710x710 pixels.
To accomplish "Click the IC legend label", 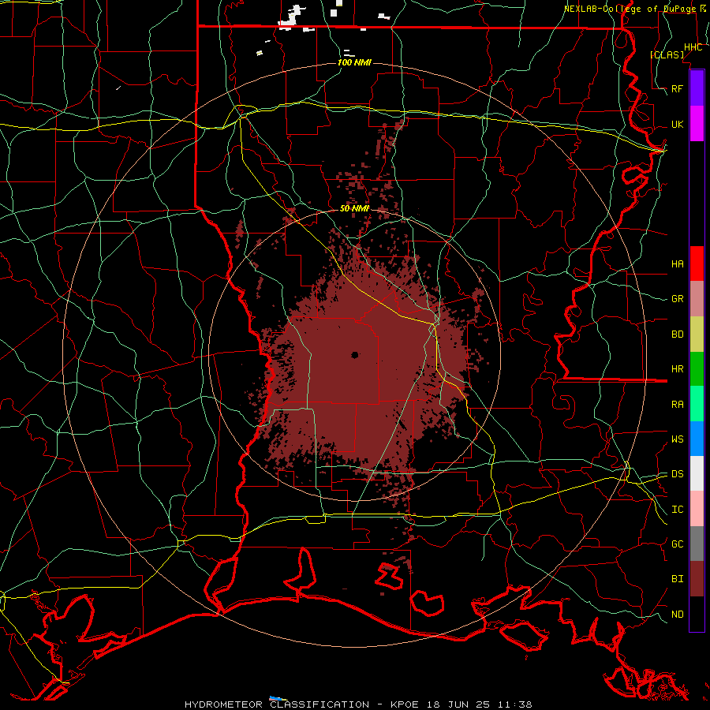I will 678,510.
